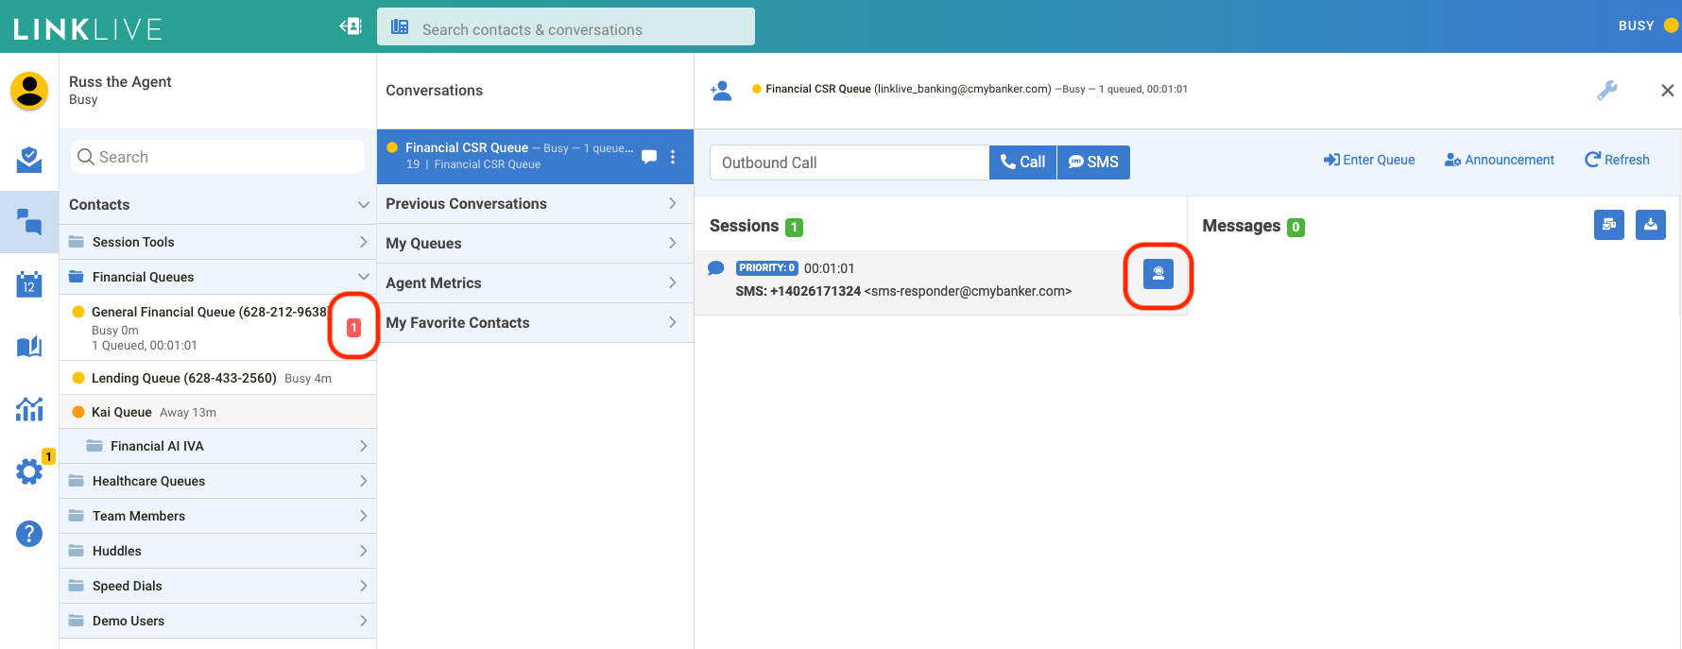Open the settings gear in sidebar
Image resolution: width=1682 pixels, height=649 pixels.
coord(29,471)
